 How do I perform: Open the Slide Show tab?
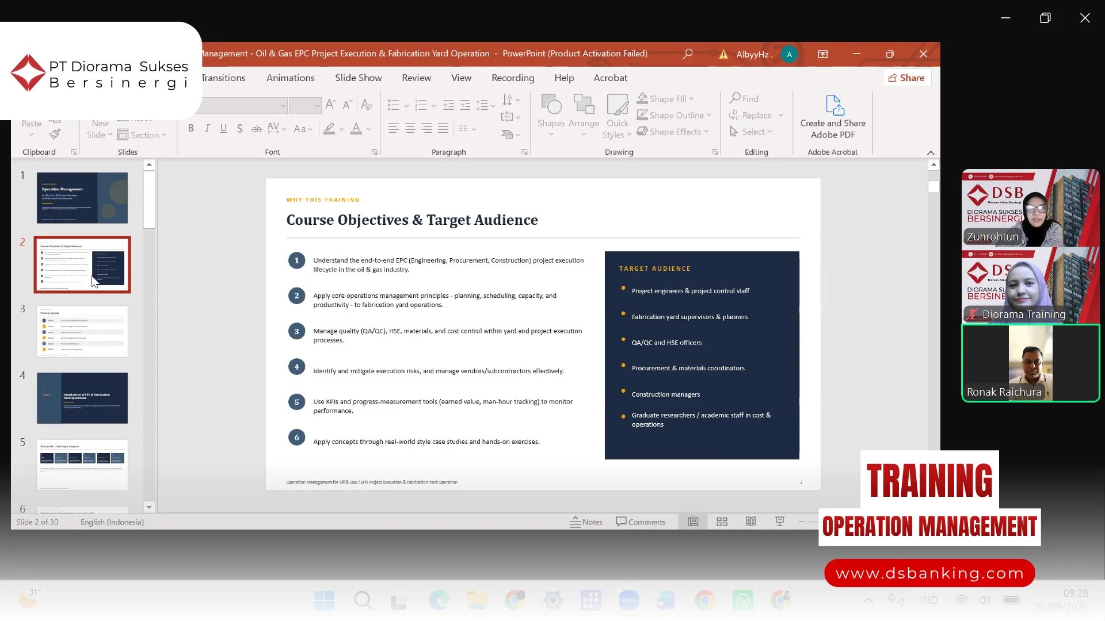(359, 78)
